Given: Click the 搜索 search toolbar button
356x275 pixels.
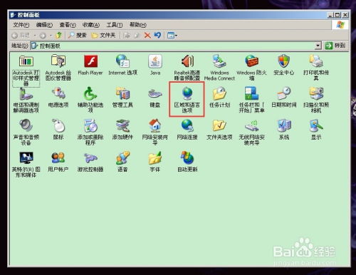Looking at the screenshot, I should click(77, 36).
